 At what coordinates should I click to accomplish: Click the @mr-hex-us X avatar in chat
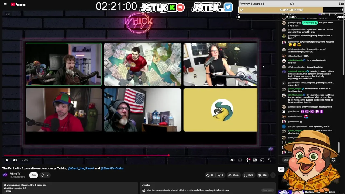(284, 112)
